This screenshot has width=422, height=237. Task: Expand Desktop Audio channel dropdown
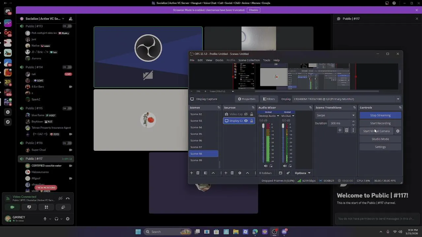tap(278, 116)
